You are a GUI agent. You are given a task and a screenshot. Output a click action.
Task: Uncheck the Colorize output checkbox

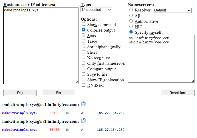(x=83, y=30)
